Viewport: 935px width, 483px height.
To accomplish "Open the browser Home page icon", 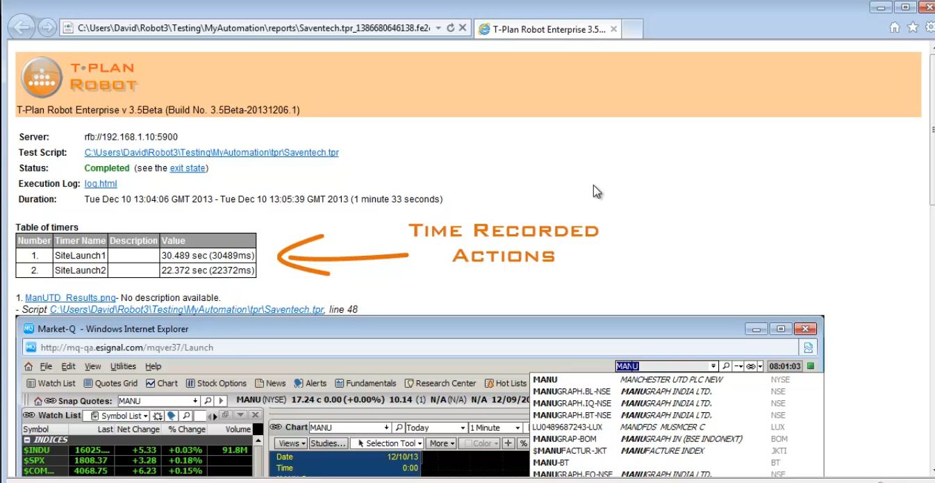I will tap(895, 28).
